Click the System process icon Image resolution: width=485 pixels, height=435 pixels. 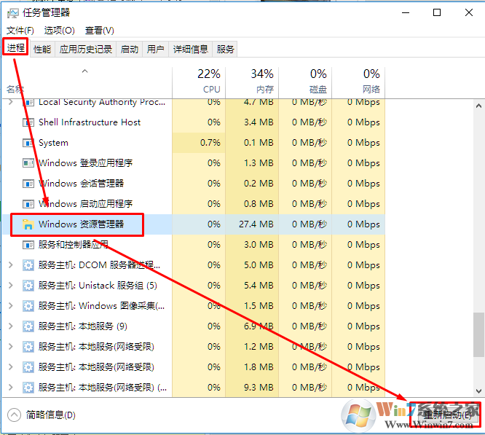[28, 143]
